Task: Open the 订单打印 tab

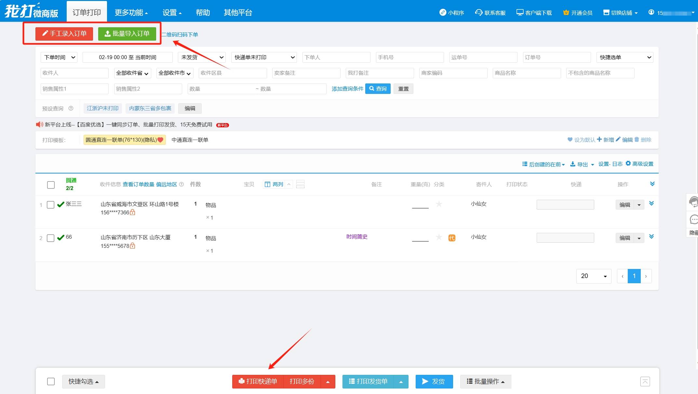Action: 87,12
